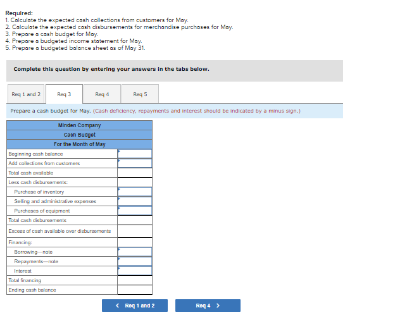This screenshot has height=322, width=395.
Task: Click the Total cash available value cell
Action: click(135, 173)
